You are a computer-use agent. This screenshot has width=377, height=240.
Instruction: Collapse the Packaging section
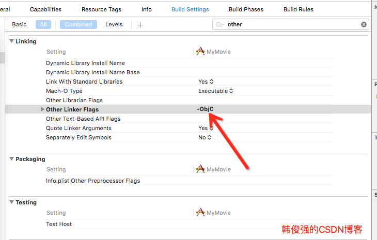coord(11,159)
